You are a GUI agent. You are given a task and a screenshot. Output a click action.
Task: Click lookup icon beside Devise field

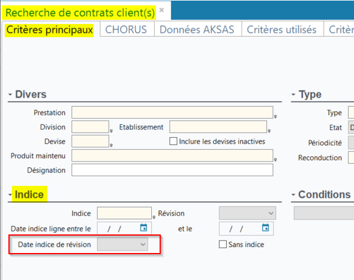[x=112, y=145]
